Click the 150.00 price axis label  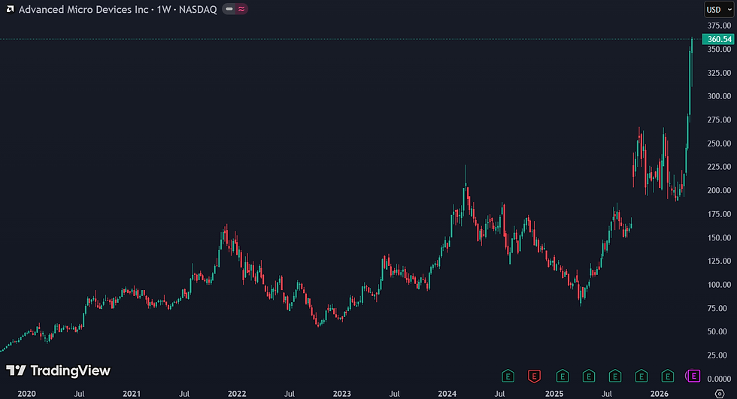click(719, 237)
